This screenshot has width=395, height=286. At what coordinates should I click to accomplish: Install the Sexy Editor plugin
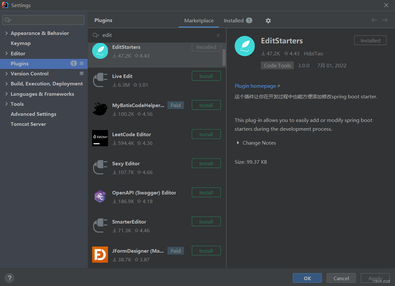pos(206,163)
